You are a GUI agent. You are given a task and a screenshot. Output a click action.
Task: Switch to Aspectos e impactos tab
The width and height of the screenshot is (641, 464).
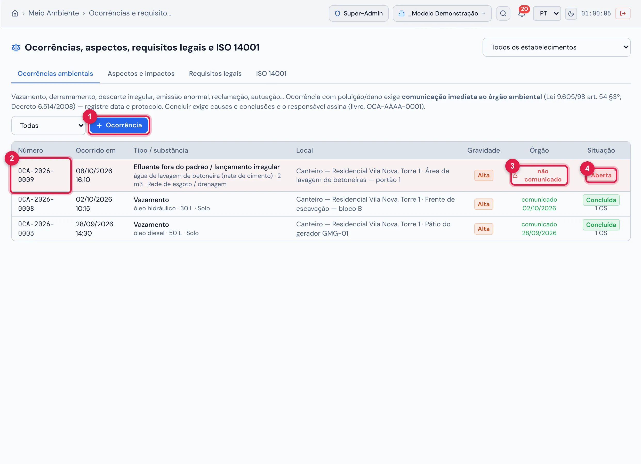[141, 73]
